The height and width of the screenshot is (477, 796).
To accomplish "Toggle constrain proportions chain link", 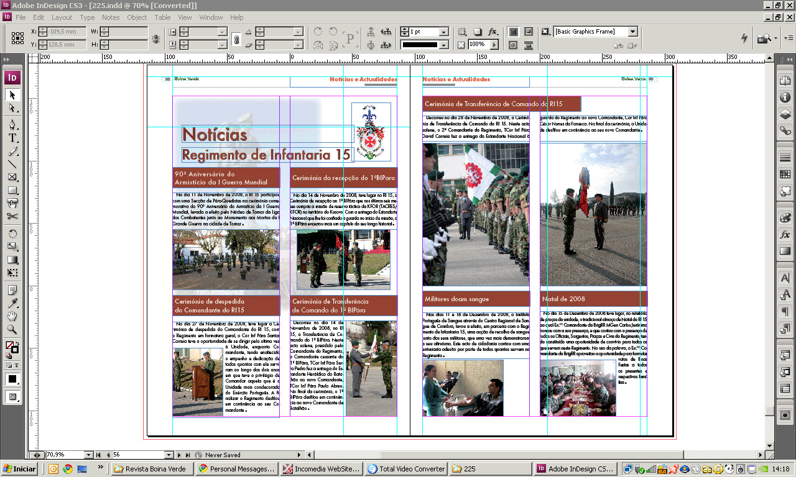I will 236,39.
